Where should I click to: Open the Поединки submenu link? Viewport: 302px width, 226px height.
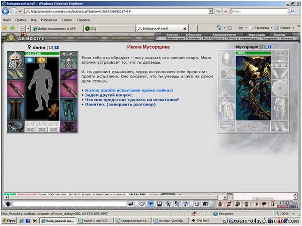click(269, 39)
